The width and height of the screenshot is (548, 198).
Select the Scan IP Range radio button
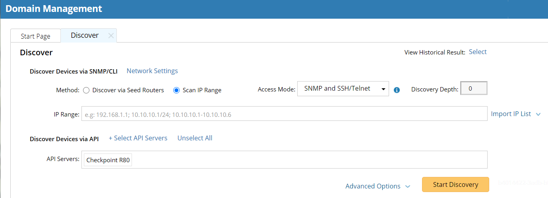click(177, 90)
